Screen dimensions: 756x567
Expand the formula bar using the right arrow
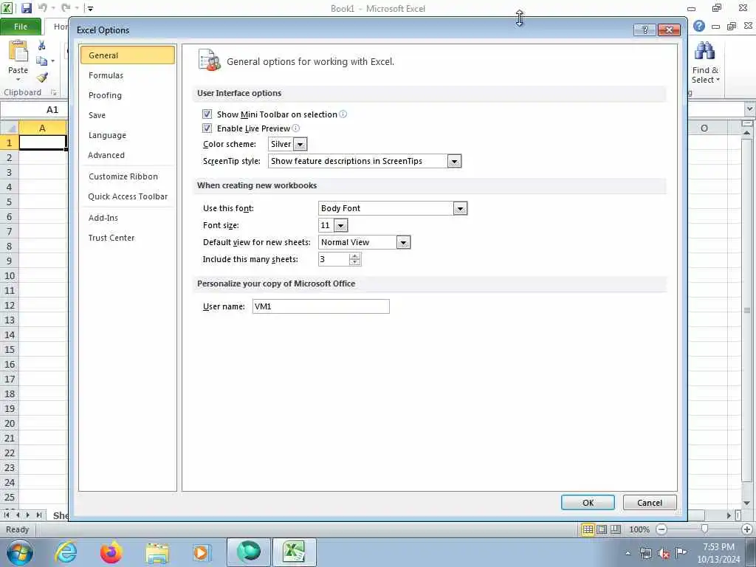click(x=750, y=109)
